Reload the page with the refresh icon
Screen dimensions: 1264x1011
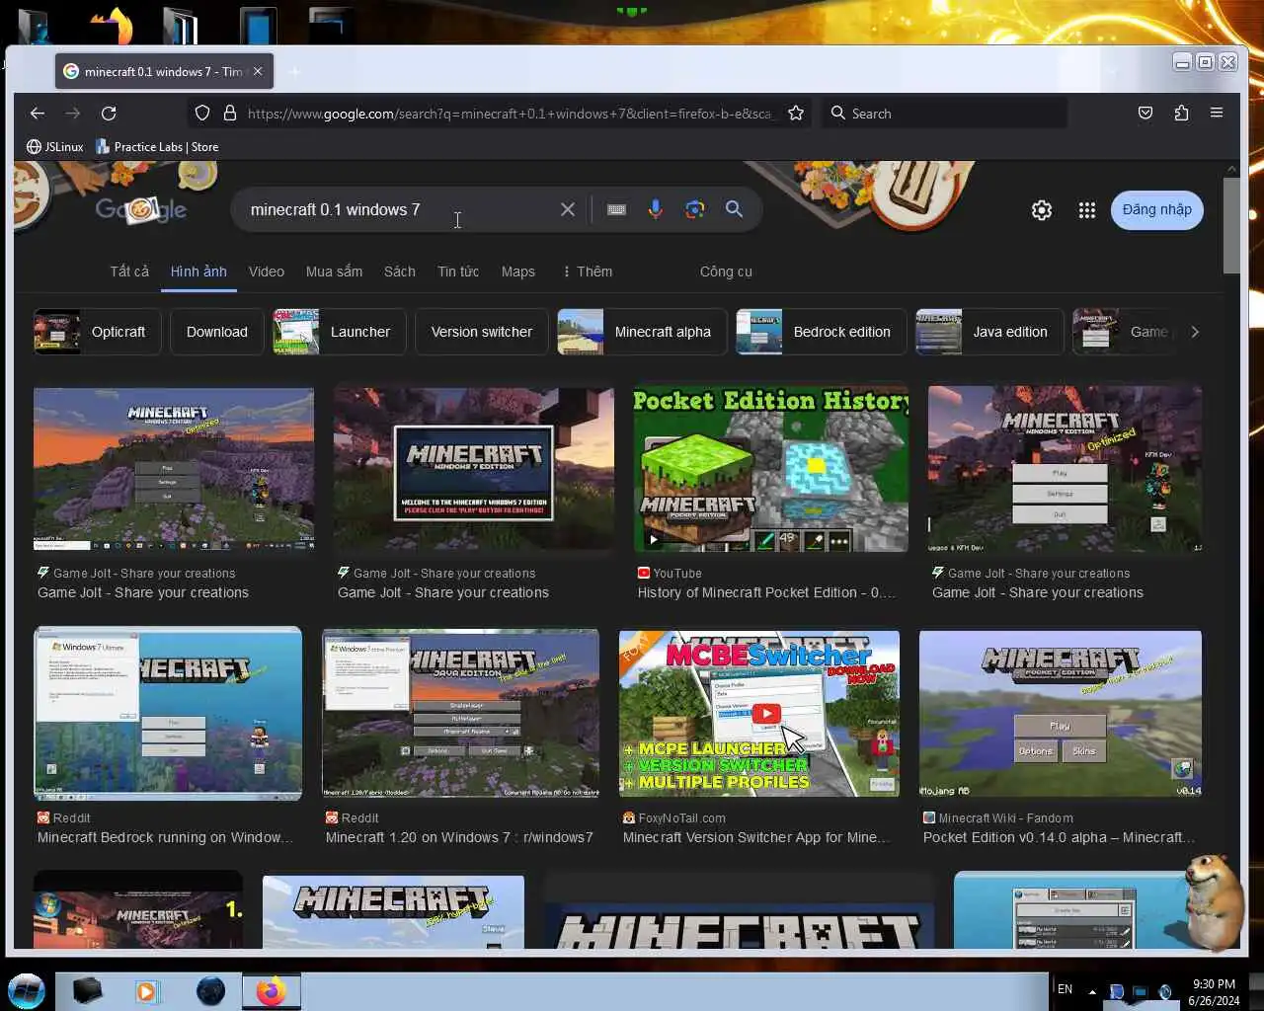tap(109, 114)
